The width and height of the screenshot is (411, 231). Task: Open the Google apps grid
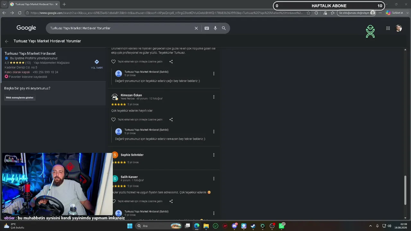(x=388, y=28)
